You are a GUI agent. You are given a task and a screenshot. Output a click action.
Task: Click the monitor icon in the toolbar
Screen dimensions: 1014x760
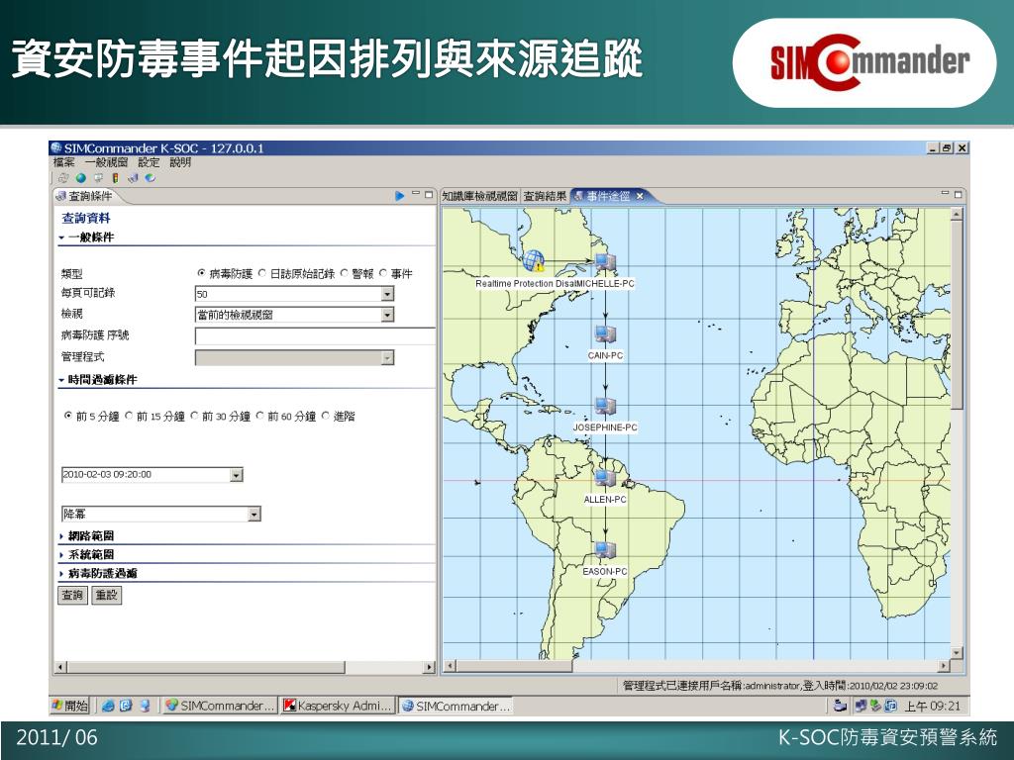pyautogui.click(x=98, y=178)
